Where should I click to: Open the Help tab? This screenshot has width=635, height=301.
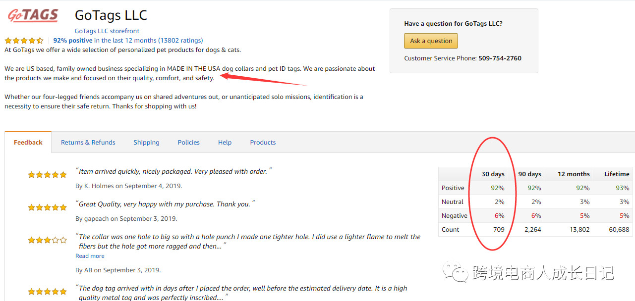[x=225, y=143]
